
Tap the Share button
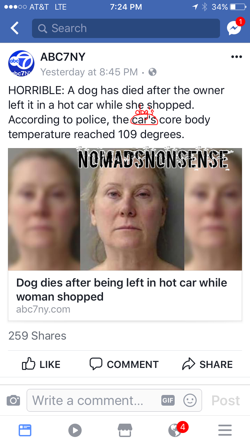[207, 364]
